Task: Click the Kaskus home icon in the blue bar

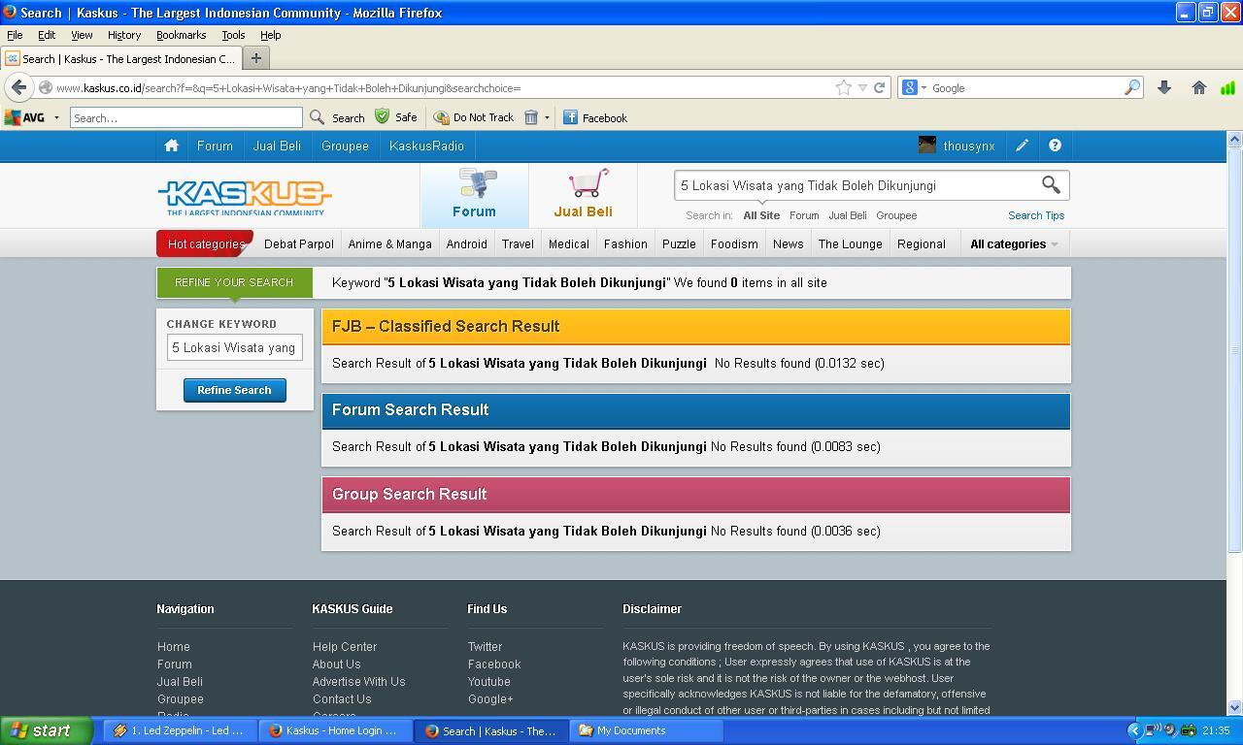Action: [x=172, y=146]
